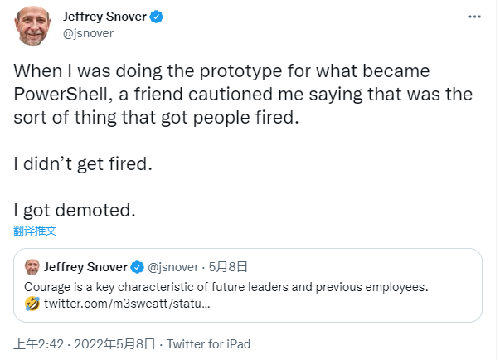The width and height of the screenshot is (500, 360).
Task: Open the quoted tweet's Jeffrey Snover name
Action: pyautogui.click(x=85, y=267)
